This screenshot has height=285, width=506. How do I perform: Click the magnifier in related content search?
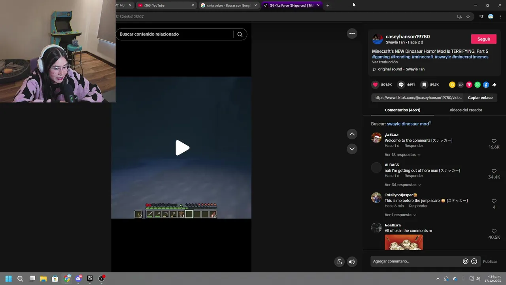point(240,34)
